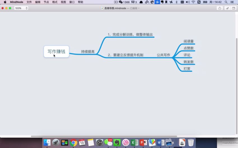Open Mission Control in the dock

click(64, 142)
